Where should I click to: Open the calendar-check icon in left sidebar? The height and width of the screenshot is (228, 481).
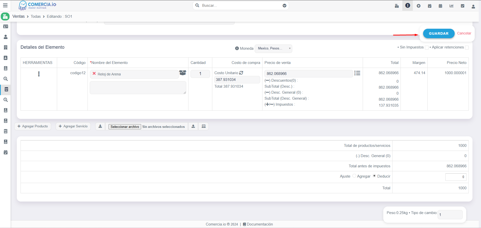[6, 152]
